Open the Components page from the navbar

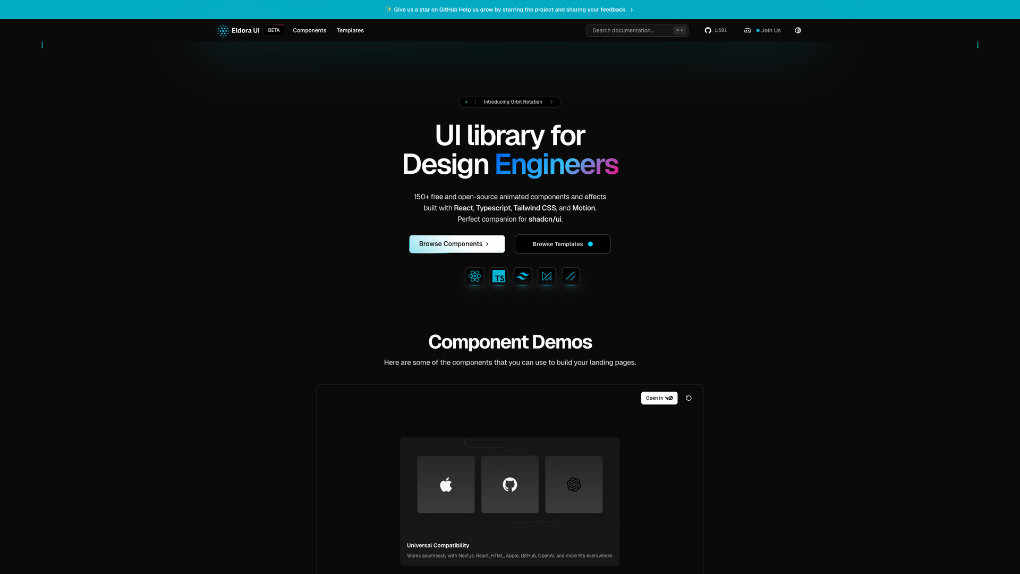(x=309, y=30)
